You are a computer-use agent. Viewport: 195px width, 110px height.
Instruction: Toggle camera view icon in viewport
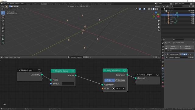pyautogui.click(x=159, y=27)
